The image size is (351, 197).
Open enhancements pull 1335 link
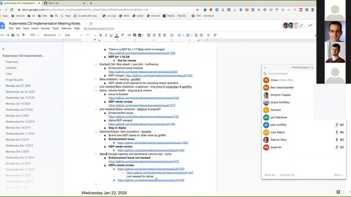coord(142,53)
